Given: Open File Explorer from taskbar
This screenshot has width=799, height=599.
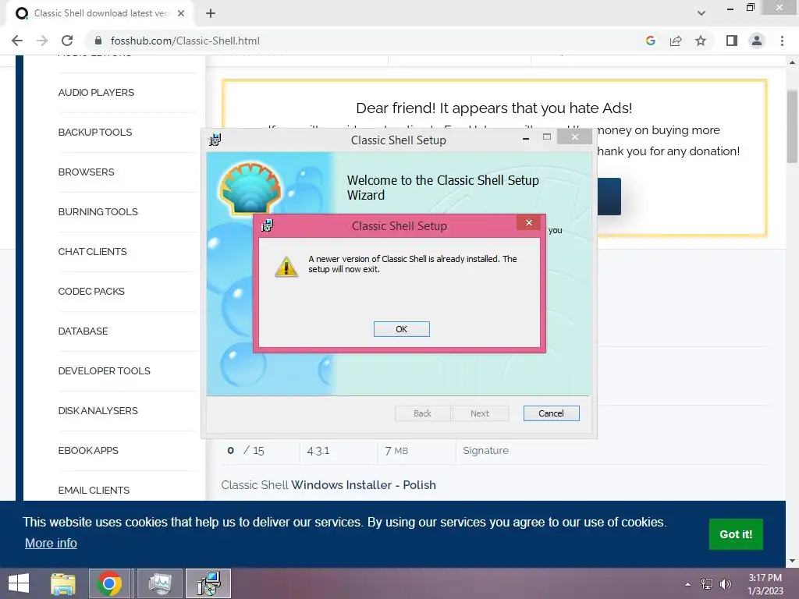Looking at the screenshot, I should pyautogui.click(x=63, y=583).
